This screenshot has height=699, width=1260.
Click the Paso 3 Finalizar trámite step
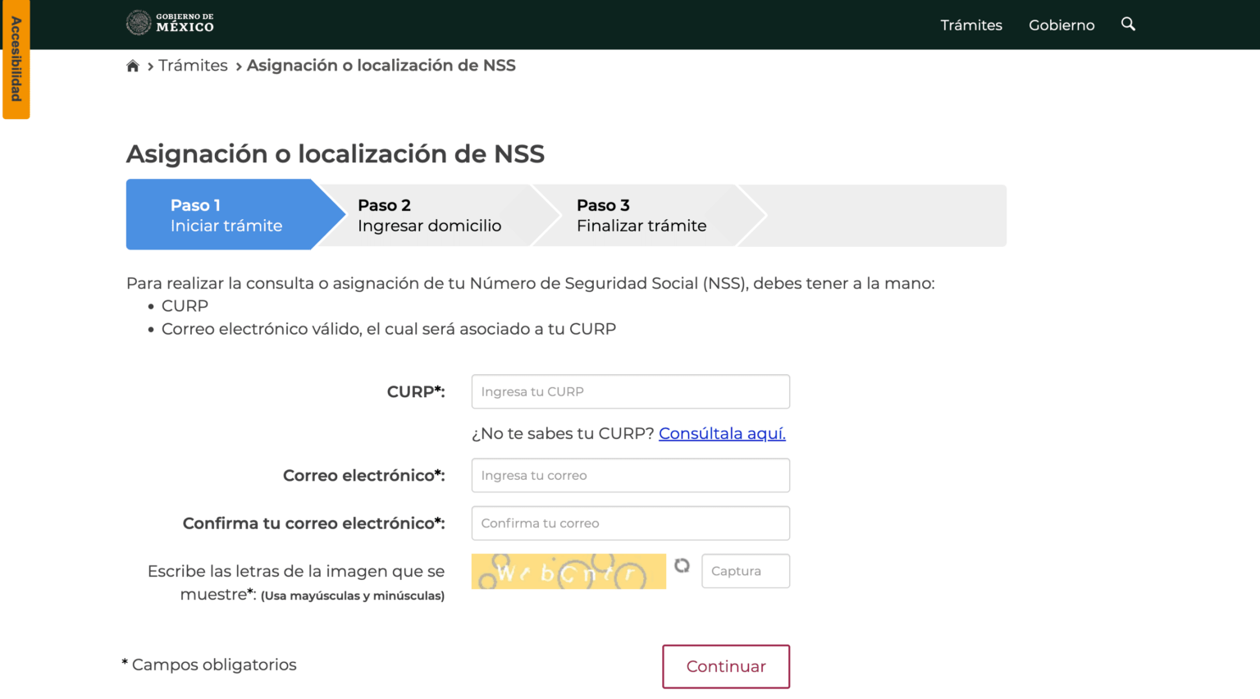click(x=640, y=214)
